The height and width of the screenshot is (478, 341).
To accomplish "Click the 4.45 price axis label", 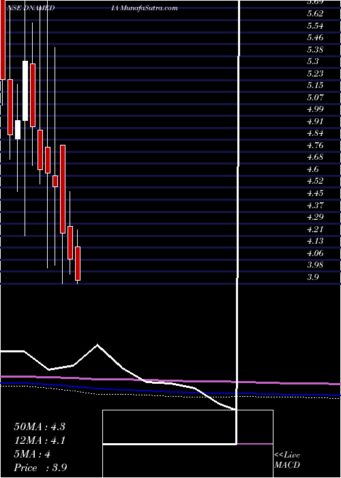I will (x=315, y=193).
